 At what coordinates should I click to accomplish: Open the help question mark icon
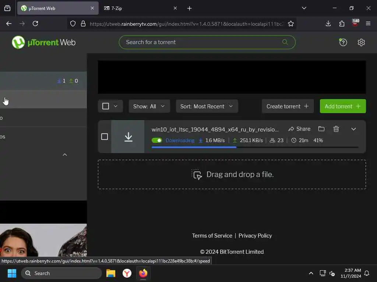pyautogui.click(x=343, y=43)
